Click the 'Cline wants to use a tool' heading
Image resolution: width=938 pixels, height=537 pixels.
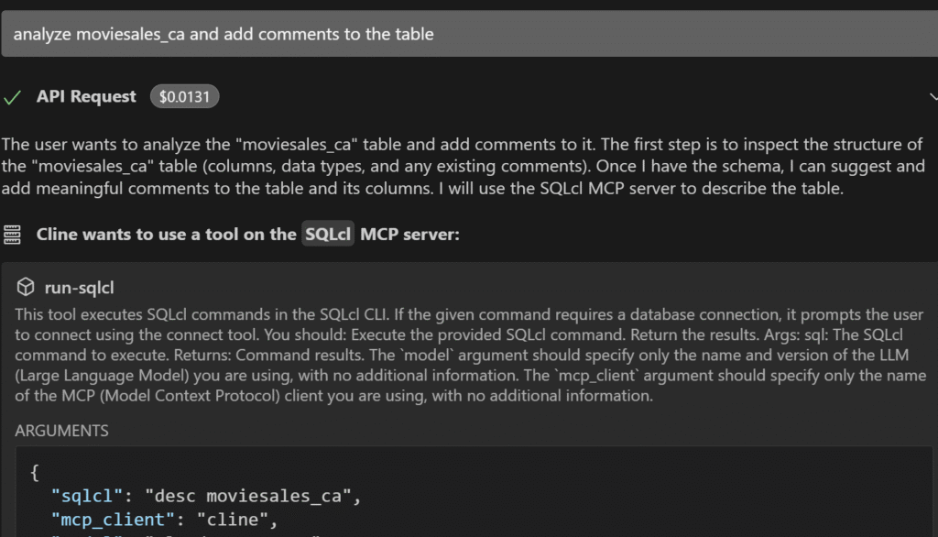tap(167, 235)
